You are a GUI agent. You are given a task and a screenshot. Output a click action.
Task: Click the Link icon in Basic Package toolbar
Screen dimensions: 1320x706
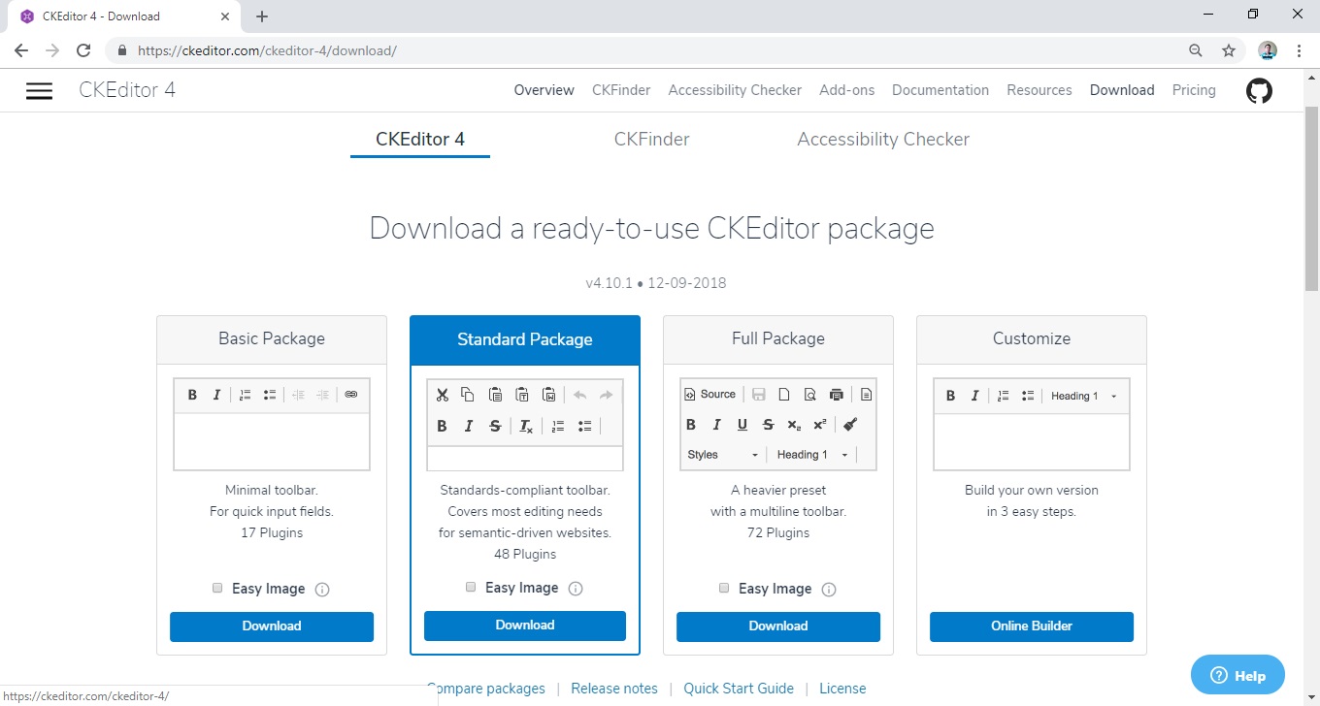[351, 395]
